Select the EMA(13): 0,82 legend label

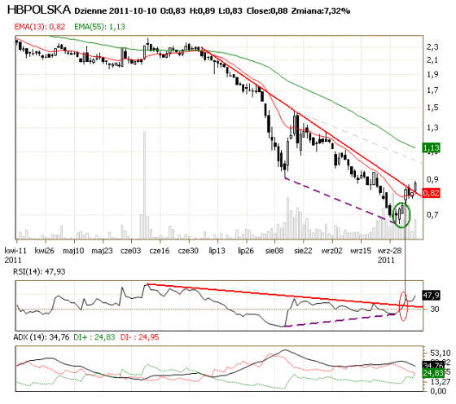tap(40, 27)
